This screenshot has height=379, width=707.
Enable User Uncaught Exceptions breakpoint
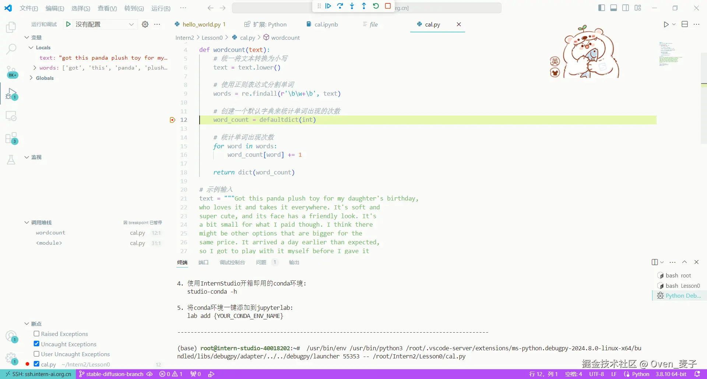pyautogui.click(x=36, y=354)
